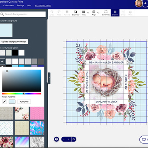Choose the dark gray palette swatch
The width and height of the screenshot is (148, 148).
point(41,61)
